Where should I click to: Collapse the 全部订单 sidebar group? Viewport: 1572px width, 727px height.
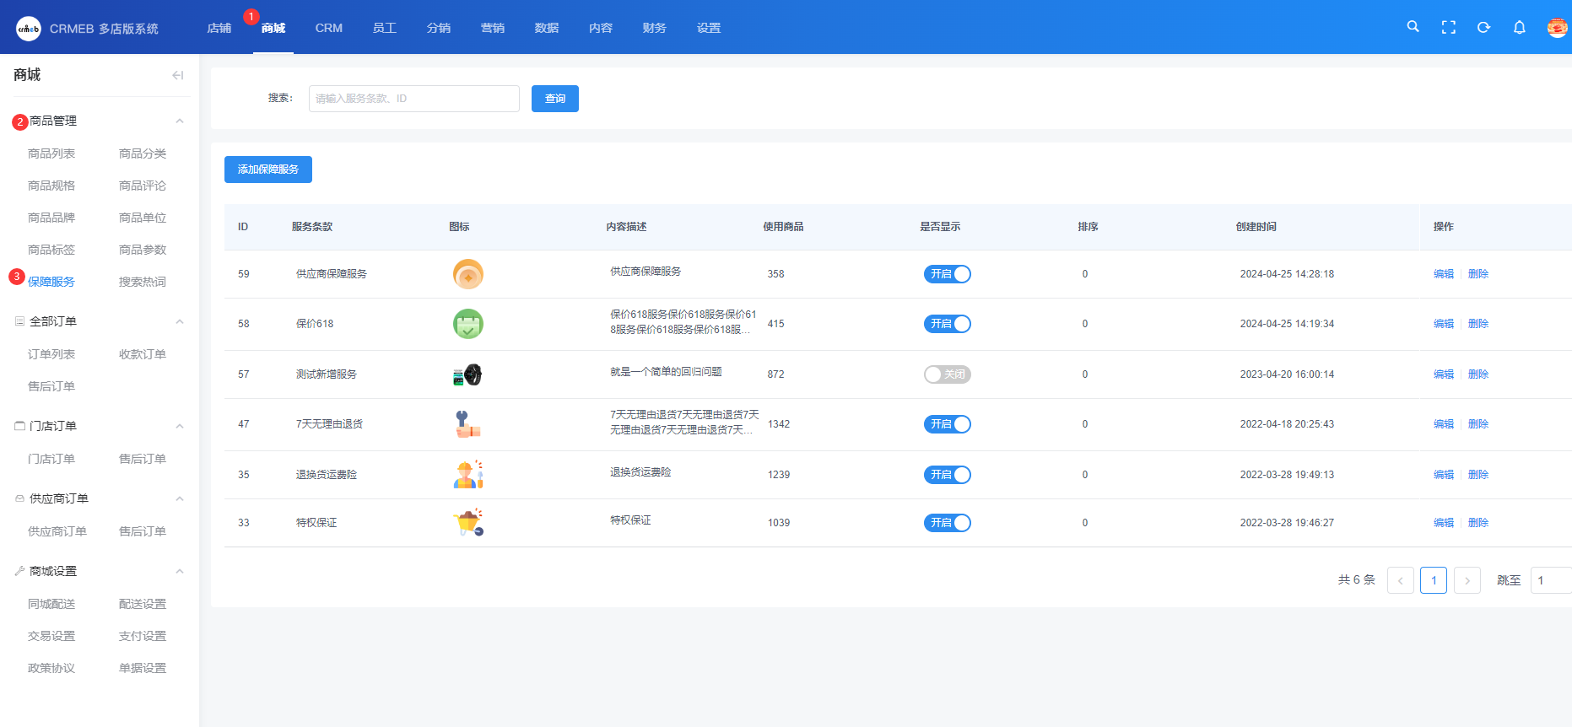point(180,321)
